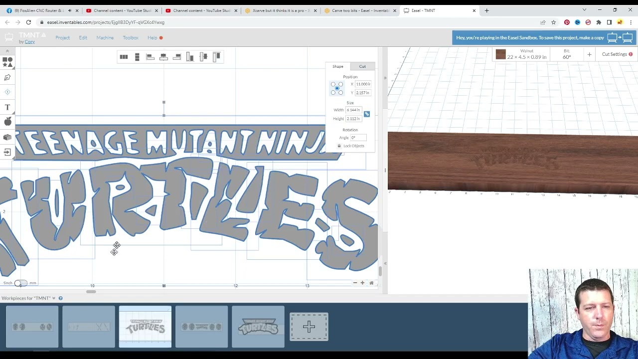The height and width of the screenshot is (359, 638).
Task: Click the Easel Sandbox make-a-copy banner
Action: 544,38
